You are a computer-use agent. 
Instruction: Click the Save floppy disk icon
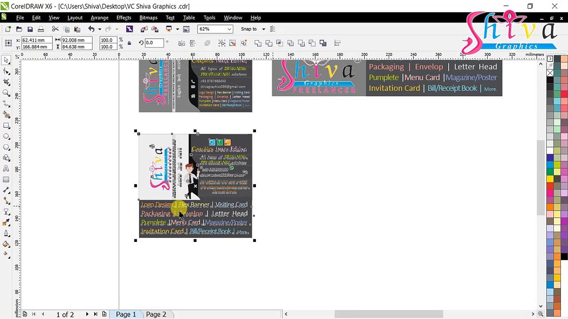pyautogui.click(x=30, y=29)
